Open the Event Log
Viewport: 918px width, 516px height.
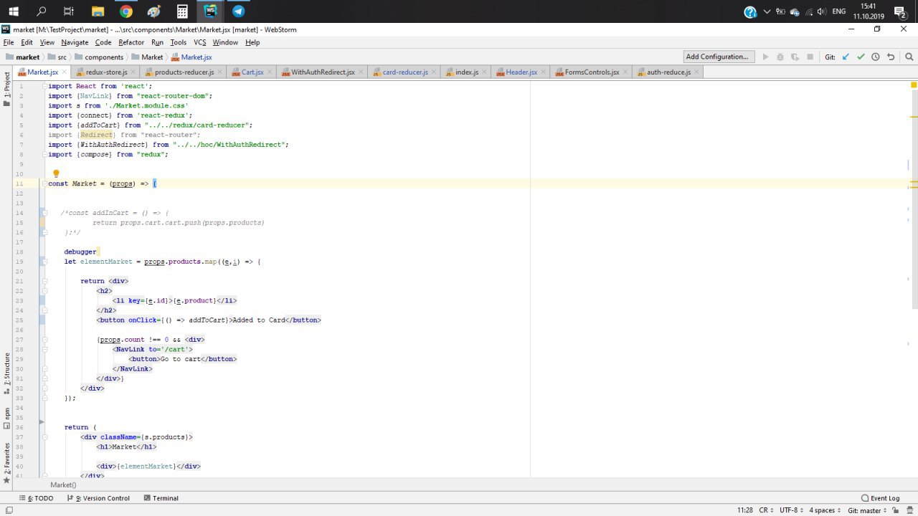[880, 498]
